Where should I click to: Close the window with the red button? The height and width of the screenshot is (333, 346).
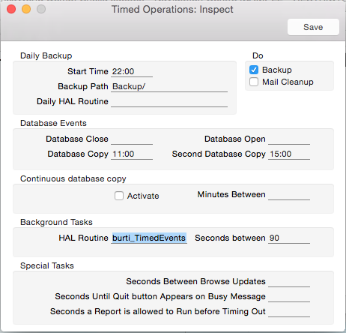click(x=11, y=9)
